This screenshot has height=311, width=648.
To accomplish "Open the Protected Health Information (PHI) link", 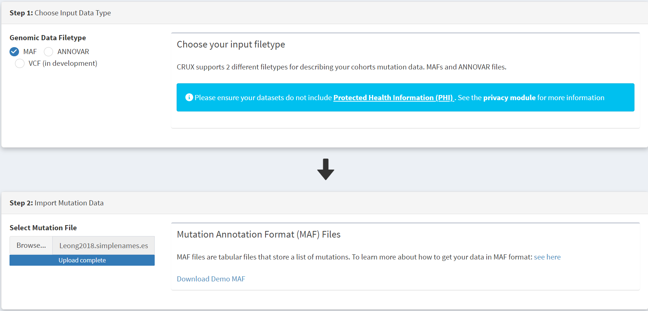I will (393, 98).
